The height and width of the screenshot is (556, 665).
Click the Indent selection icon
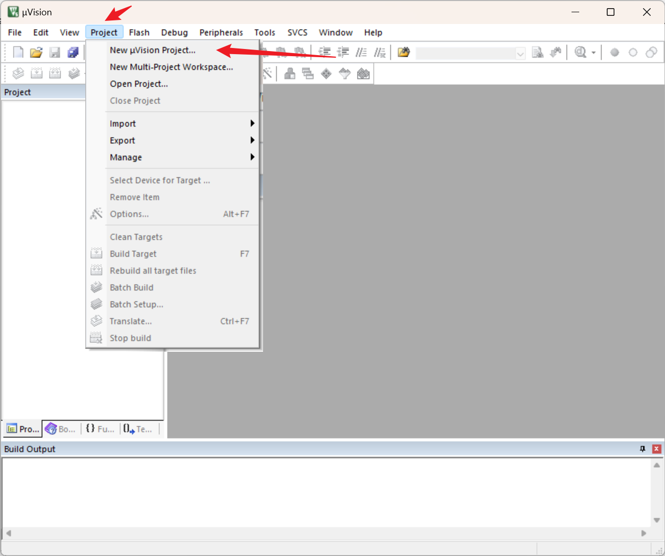pyautogui.click(x=324, y=52)
